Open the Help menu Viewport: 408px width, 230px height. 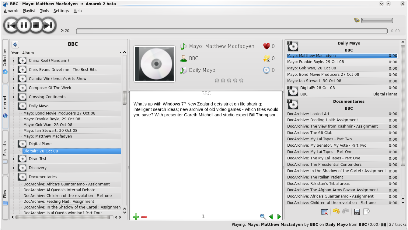click(x=78, y=11)
